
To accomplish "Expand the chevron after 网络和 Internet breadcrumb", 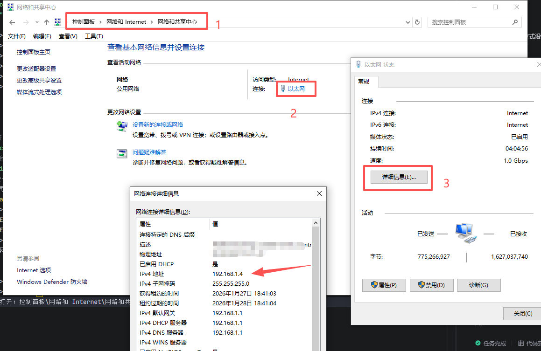I will 152,22.
